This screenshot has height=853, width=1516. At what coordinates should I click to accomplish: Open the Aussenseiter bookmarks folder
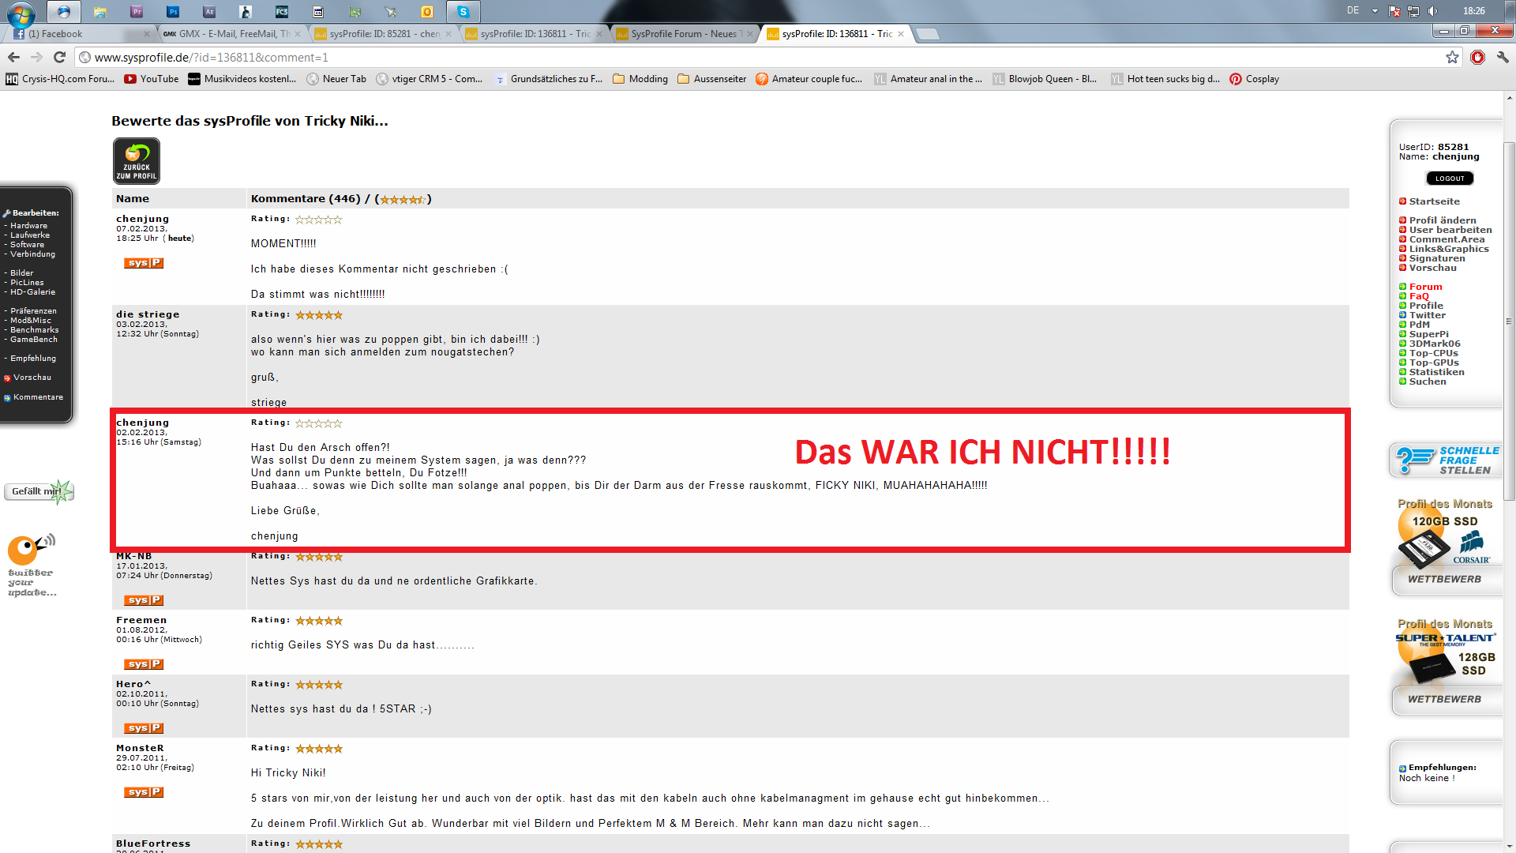coord(711,79)
